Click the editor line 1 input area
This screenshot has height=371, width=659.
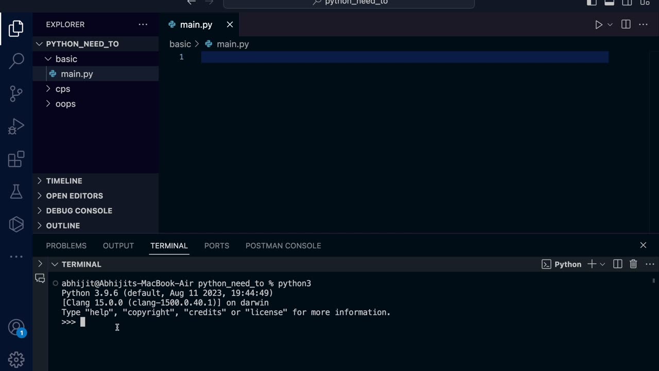click(405, 57)
